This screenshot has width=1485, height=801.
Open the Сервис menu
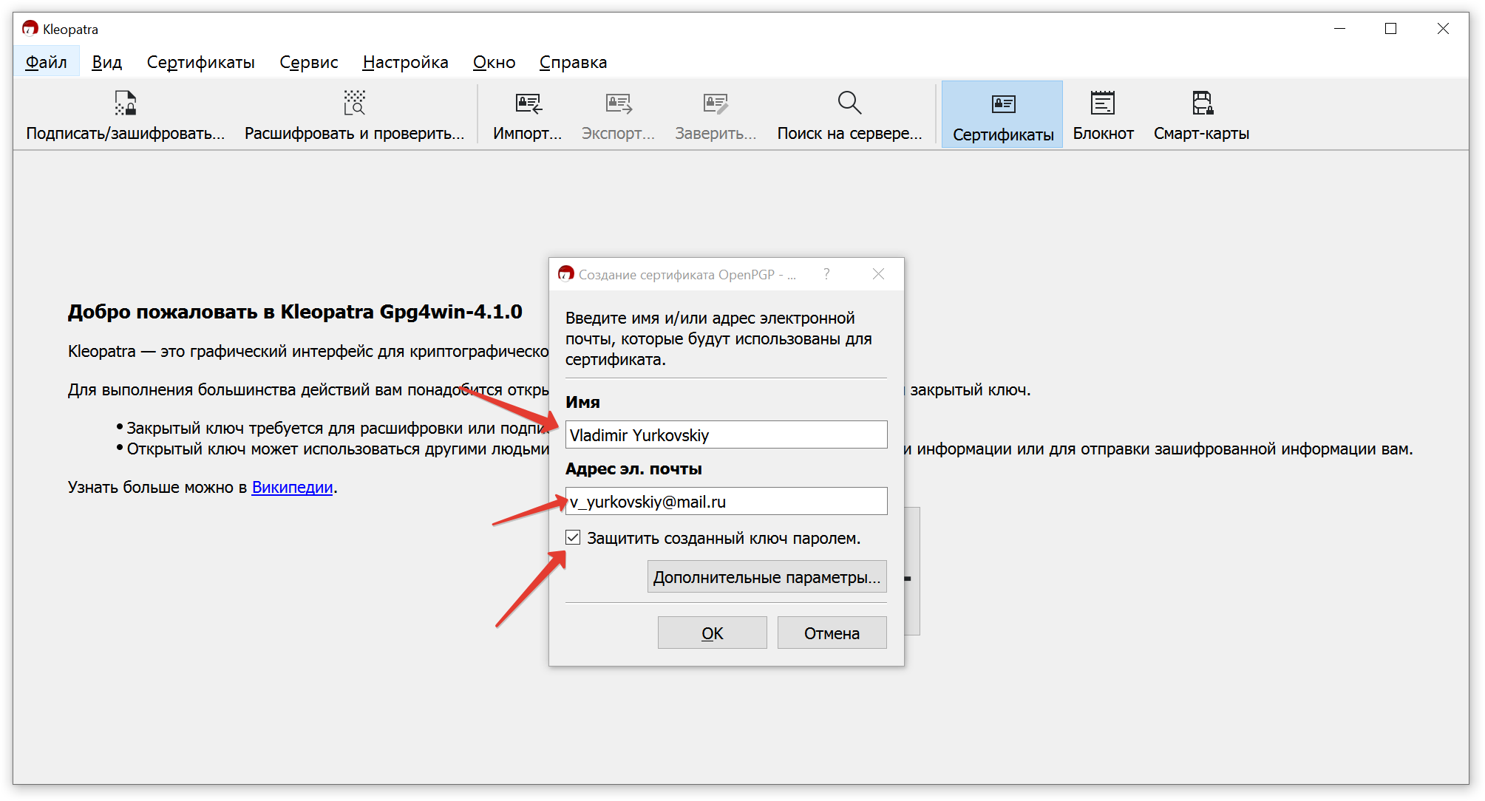pyautogui.click(x=308, y=62)
